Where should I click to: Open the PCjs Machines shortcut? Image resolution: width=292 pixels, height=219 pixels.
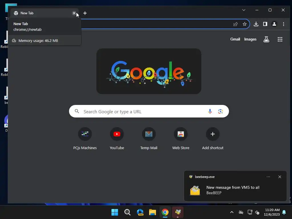(x=85, y=139)
